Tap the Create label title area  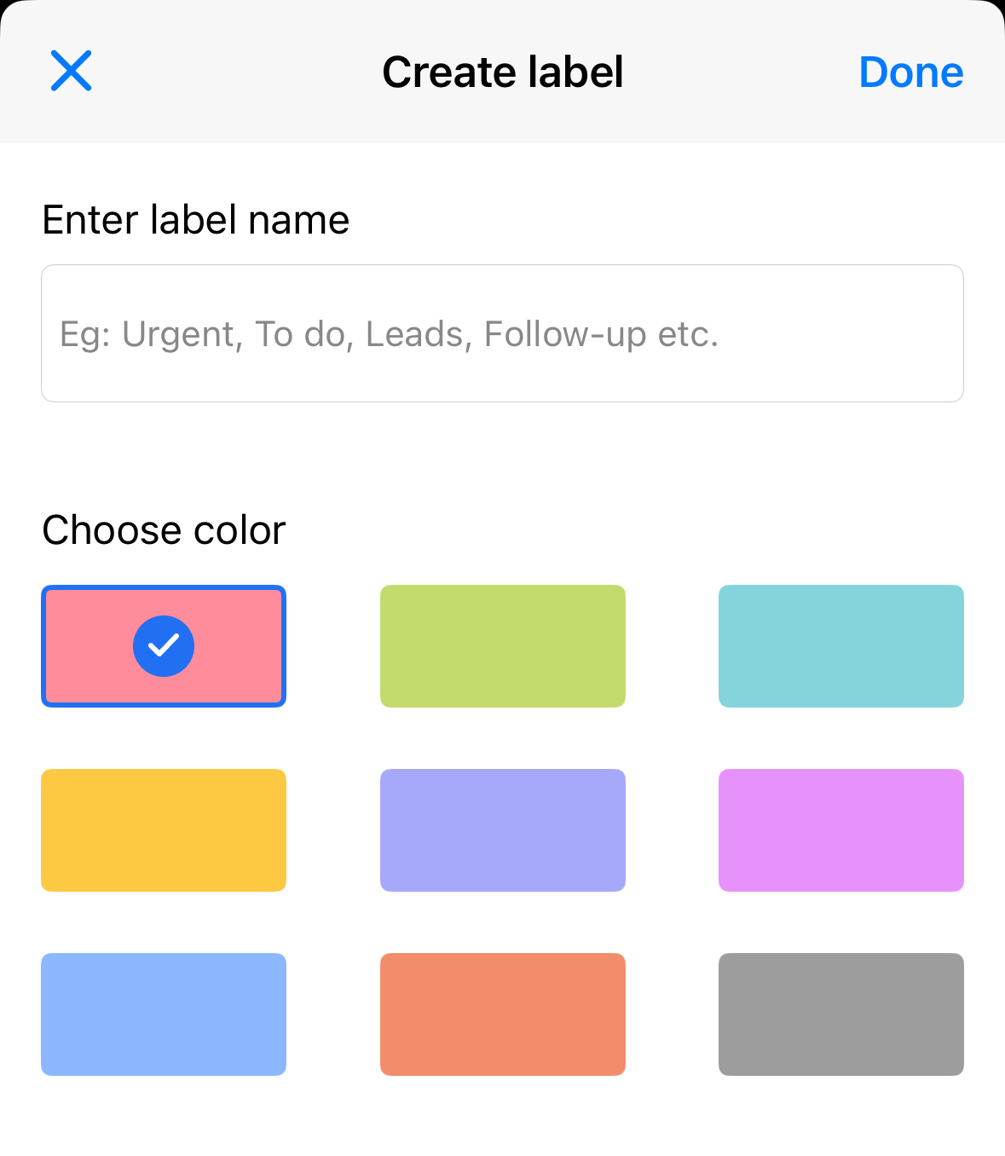click(x=502, y=72)
